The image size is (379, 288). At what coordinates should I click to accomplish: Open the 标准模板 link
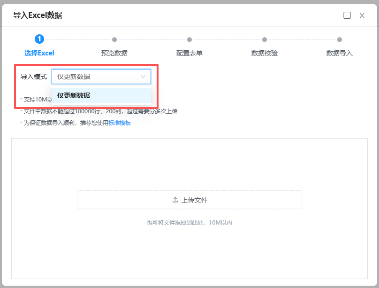(x=120, y=123)
